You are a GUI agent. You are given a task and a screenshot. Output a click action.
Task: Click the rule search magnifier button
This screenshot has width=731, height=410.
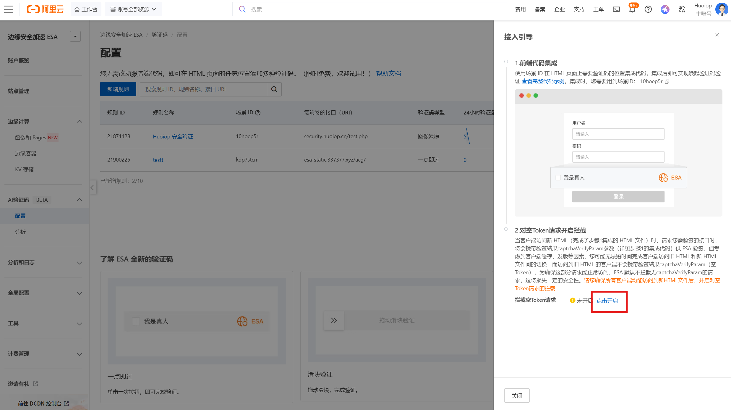click(274, 89)
